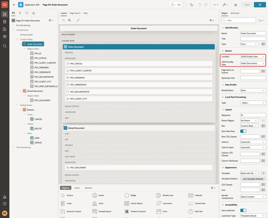Open the Create plus menu

[x=216, y=5]
